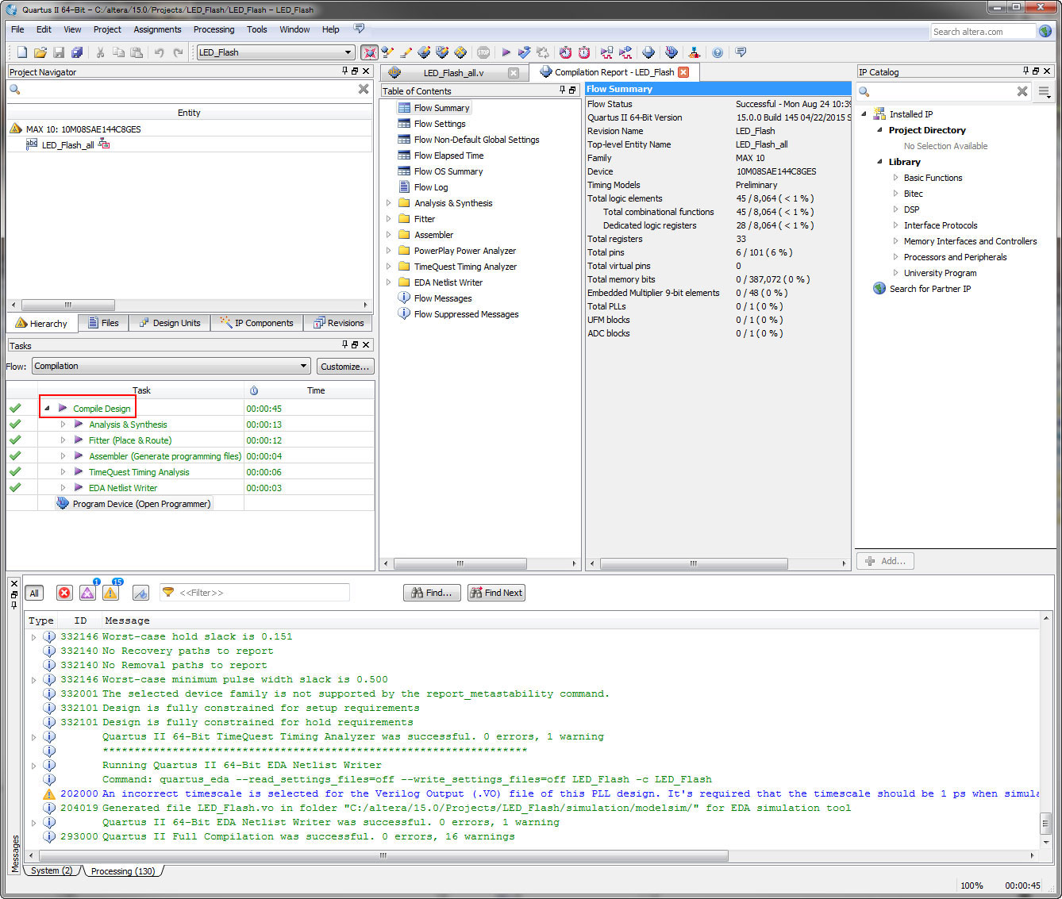The image size is (1062, 899).
Task: Collapse the Compile Design task arrow
Action: 47,409
